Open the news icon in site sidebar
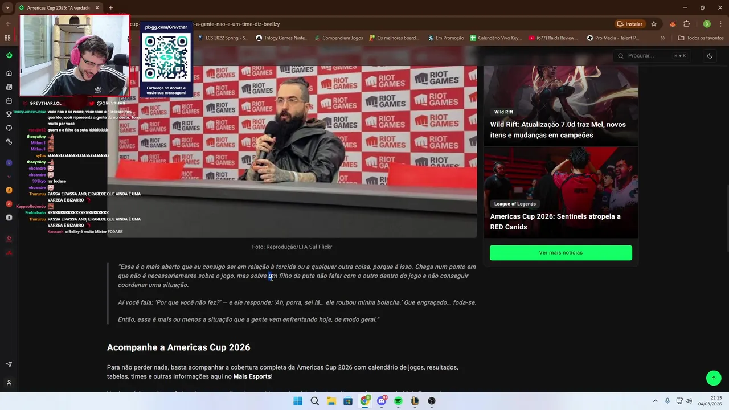The image size is (729, 410). coord(9,87)
